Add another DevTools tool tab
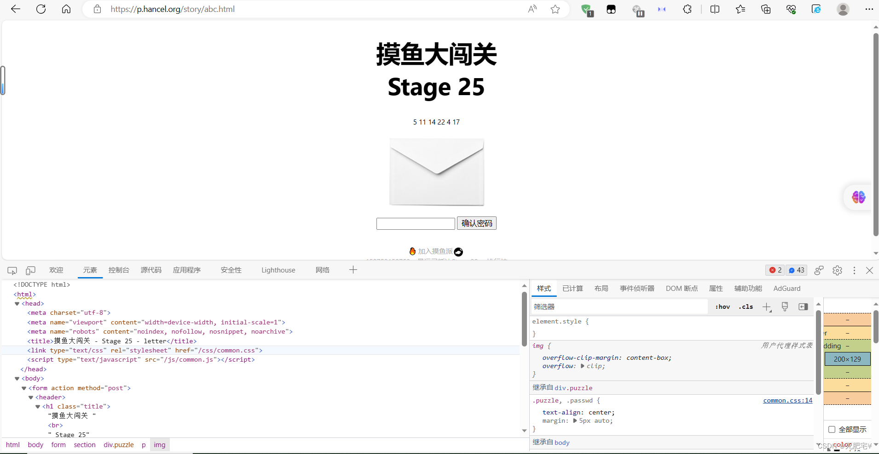 coord(353,270)
